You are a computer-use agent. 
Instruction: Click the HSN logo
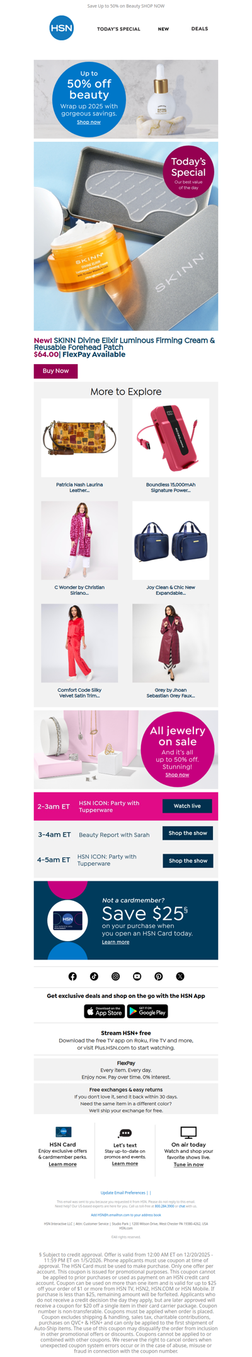(x=61, y=28)
